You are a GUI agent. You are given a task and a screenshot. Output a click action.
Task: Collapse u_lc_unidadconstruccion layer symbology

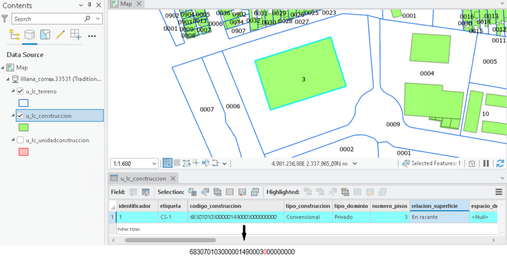point(14,140)
